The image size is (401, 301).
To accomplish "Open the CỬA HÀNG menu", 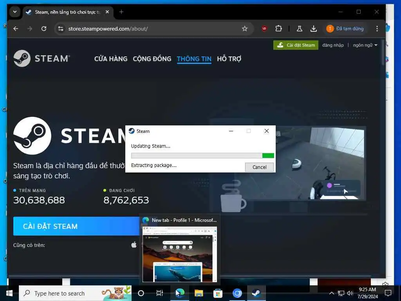I will click(x=111, y=59).
